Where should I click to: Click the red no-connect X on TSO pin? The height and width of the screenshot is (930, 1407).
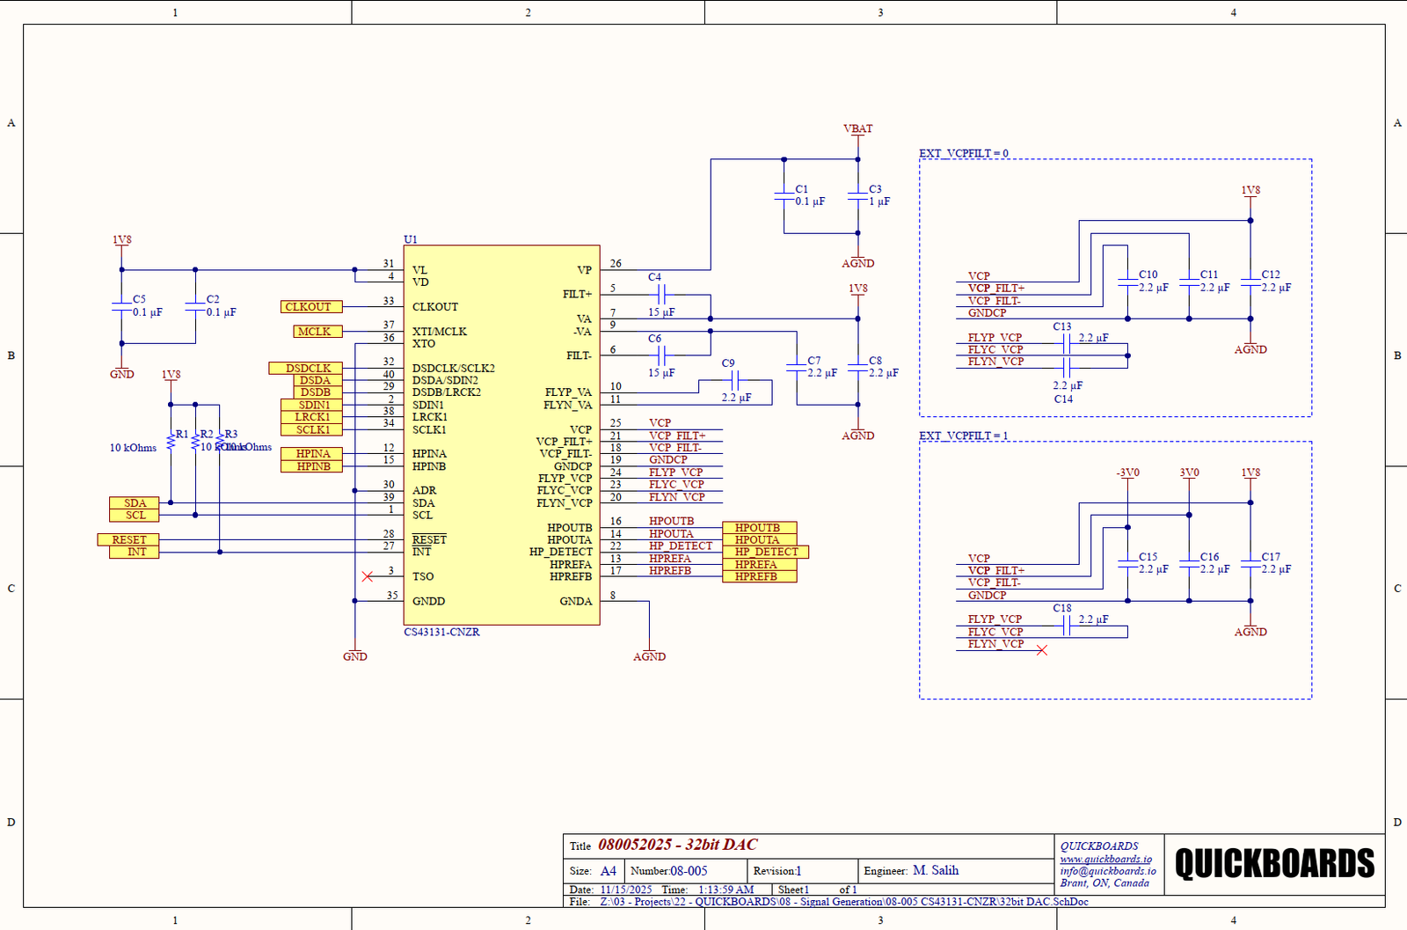pyautogui.click(x=368, y=576)
